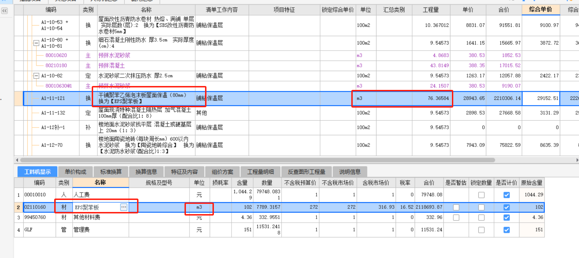Click the right arrow of the horizontal scrollbar
Image resolution: width=579 pixels, height=258 pixels.
pos(577,160)
